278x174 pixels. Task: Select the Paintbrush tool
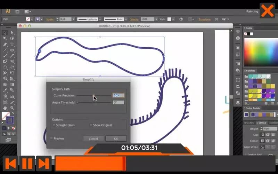(x=5, y=56)
